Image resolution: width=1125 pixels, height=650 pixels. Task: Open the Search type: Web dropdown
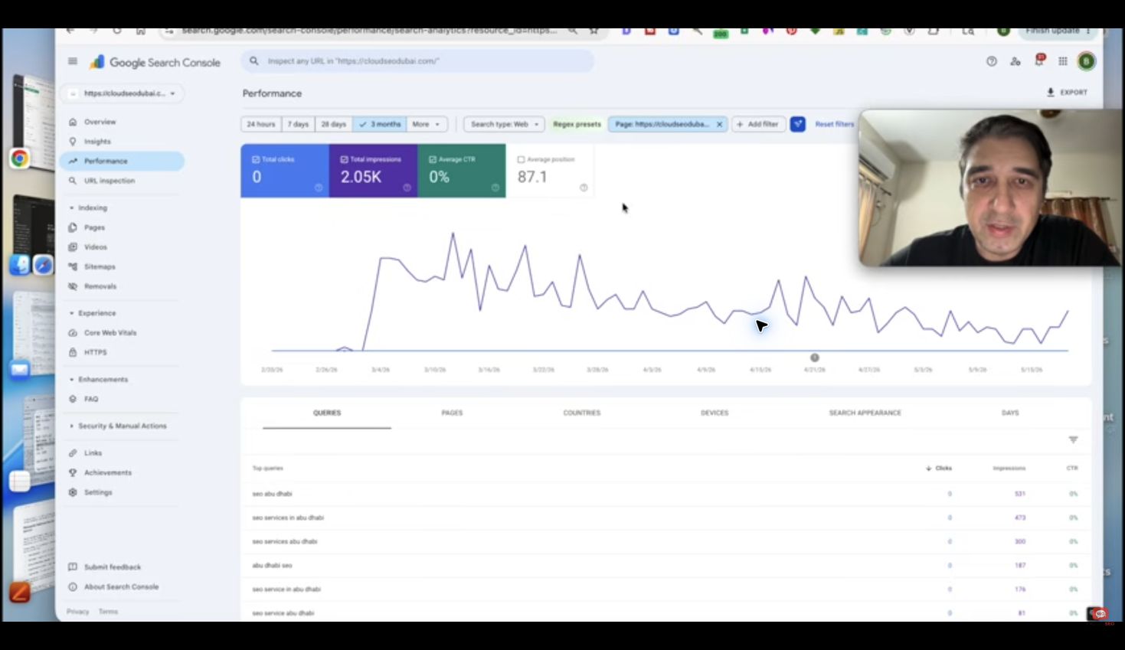(x=504, y=124)
